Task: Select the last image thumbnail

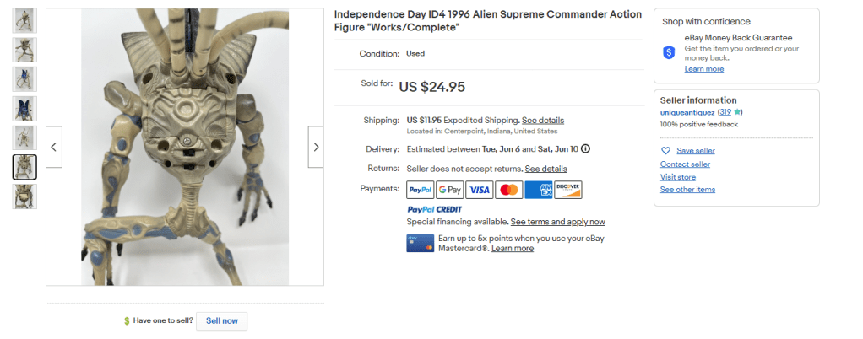Action: pyautogui.click(x=24, y=196)
